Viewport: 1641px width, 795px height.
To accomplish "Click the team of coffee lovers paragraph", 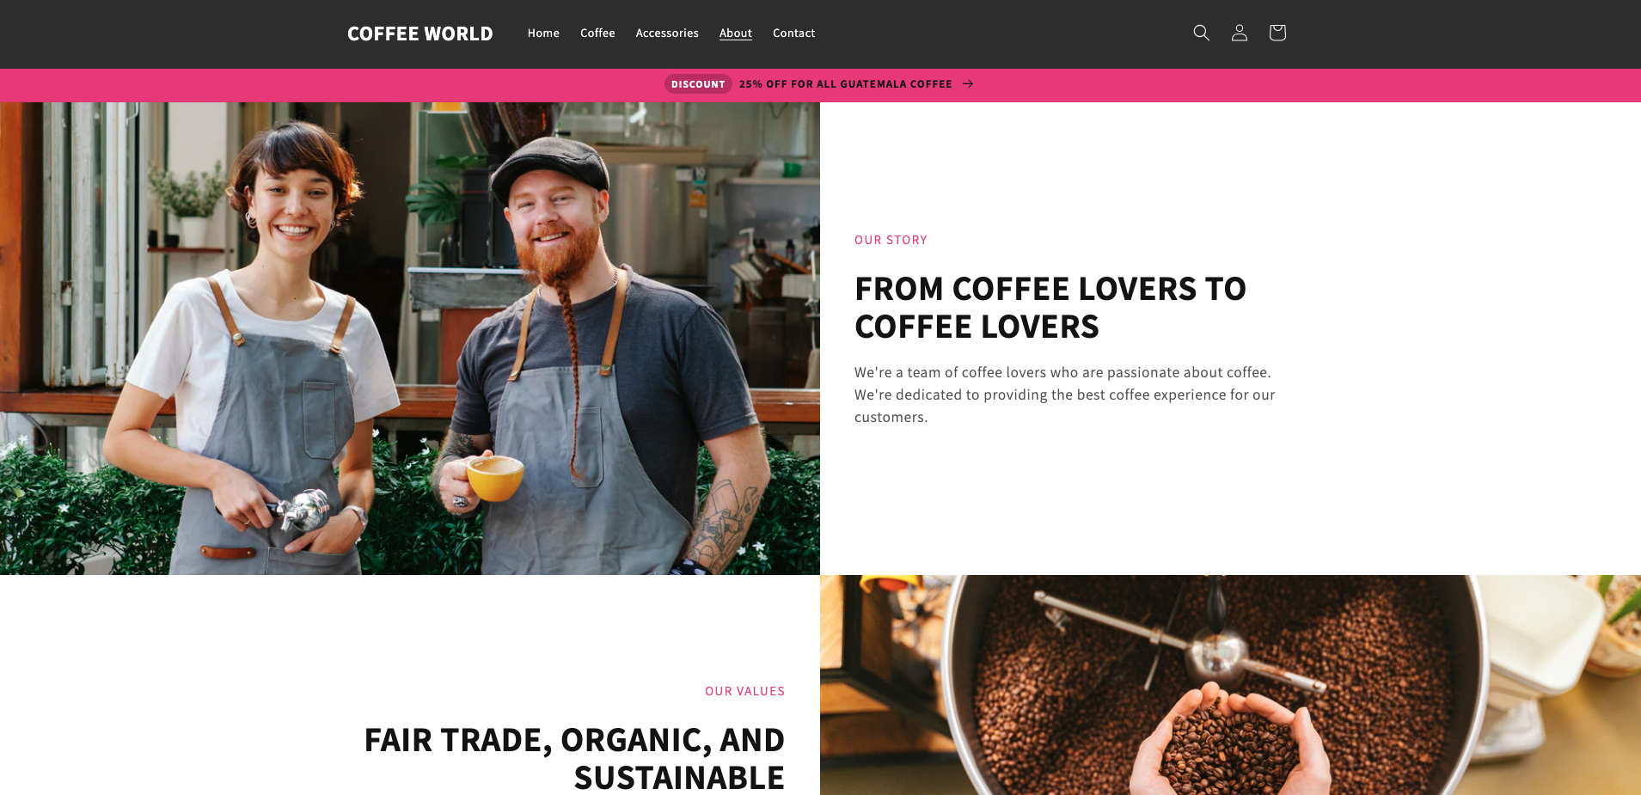I will 1064,394.
